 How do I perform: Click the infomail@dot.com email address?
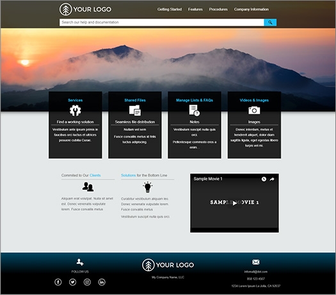tap(256, 272)
